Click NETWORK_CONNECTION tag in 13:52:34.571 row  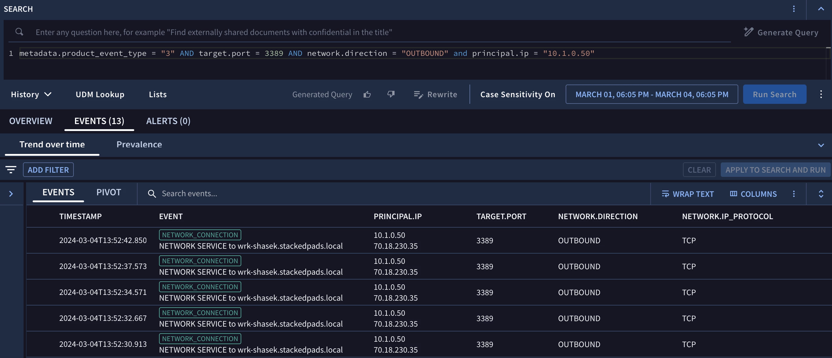tap(200, 287)
